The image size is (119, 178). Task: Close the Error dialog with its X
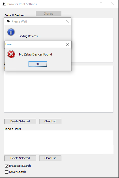[x=68, y=44]
